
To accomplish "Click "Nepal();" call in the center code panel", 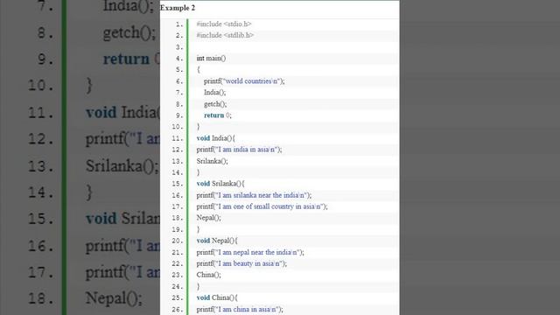I will [208, 218].
